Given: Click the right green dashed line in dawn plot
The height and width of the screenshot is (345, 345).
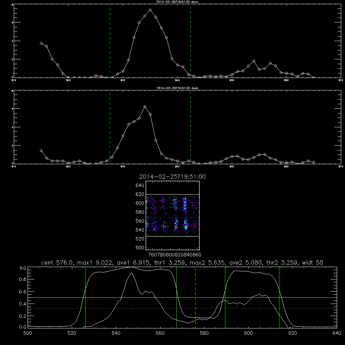Looking at the screenshot, I should (x=190, y=41).
